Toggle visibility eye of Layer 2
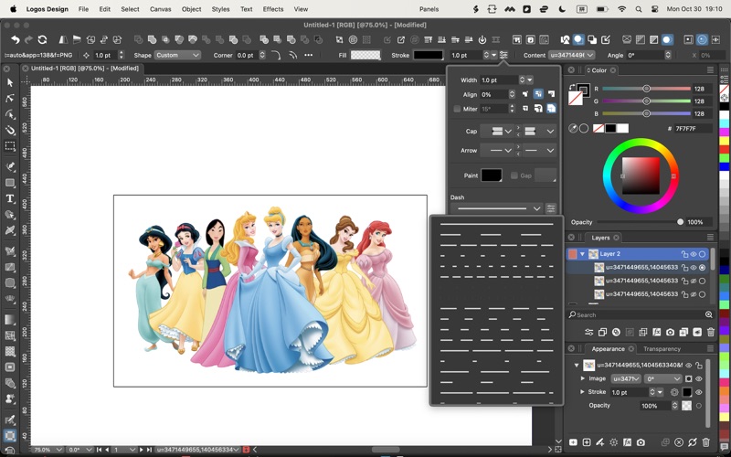 point(694,254)
